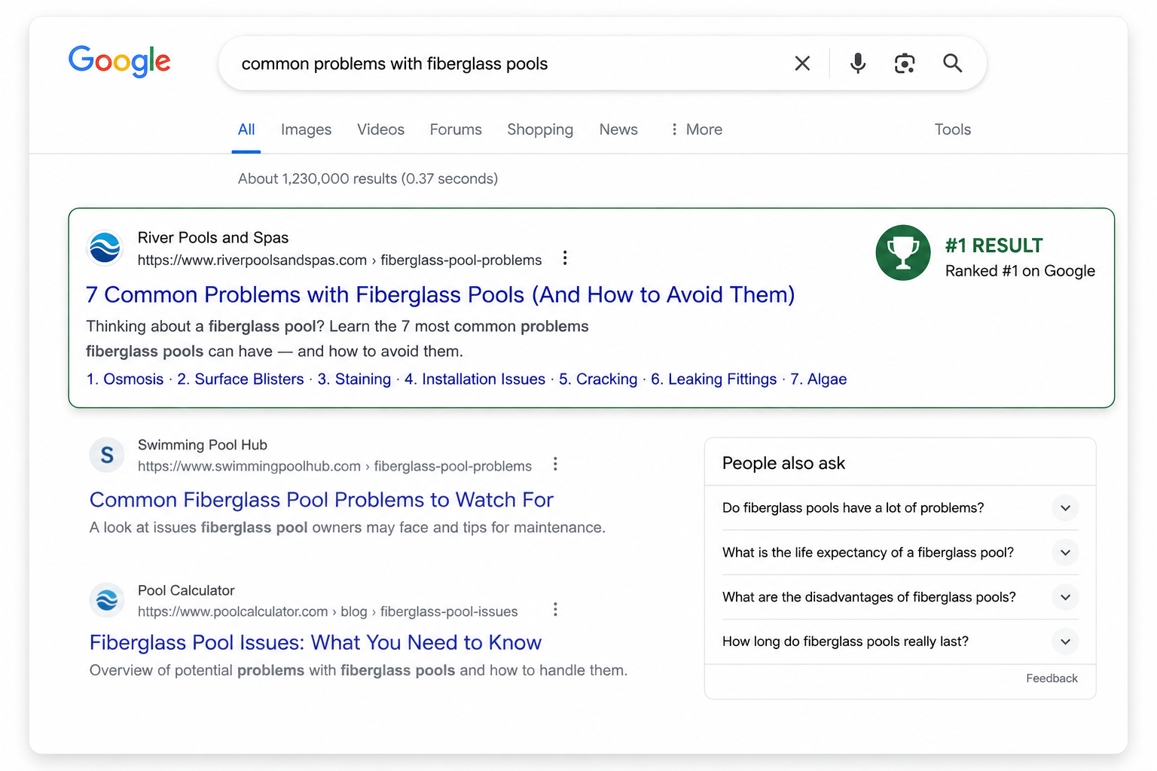
Task: Open options menu for Pool Calculator result
Action: point(555,609)
